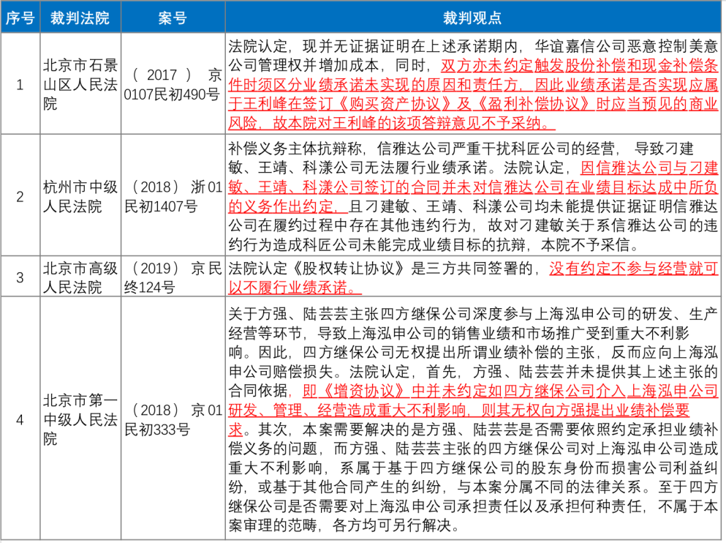The width and height of the screenshot is (726, 543).
Task: Click case number 京0107民初490号
Action: coord(173,84)
